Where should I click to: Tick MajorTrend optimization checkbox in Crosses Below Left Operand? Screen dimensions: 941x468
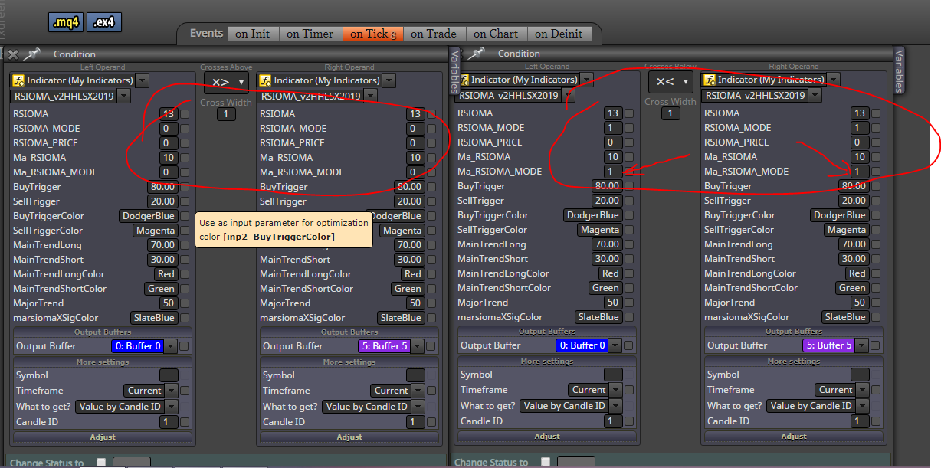[629, 303]
